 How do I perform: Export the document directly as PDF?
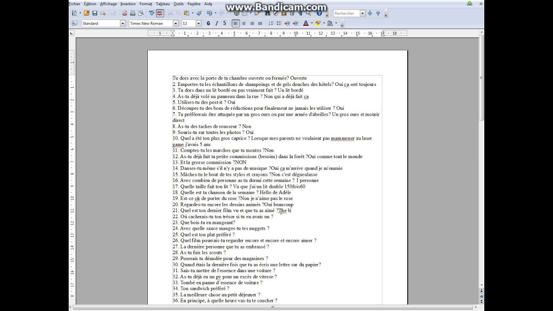[x=124, y=13]
